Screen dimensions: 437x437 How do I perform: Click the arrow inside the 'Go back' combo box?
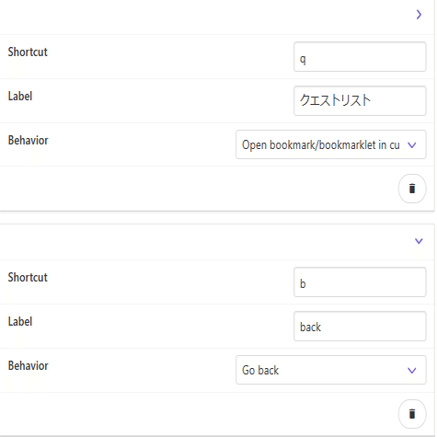coord(412,371)
